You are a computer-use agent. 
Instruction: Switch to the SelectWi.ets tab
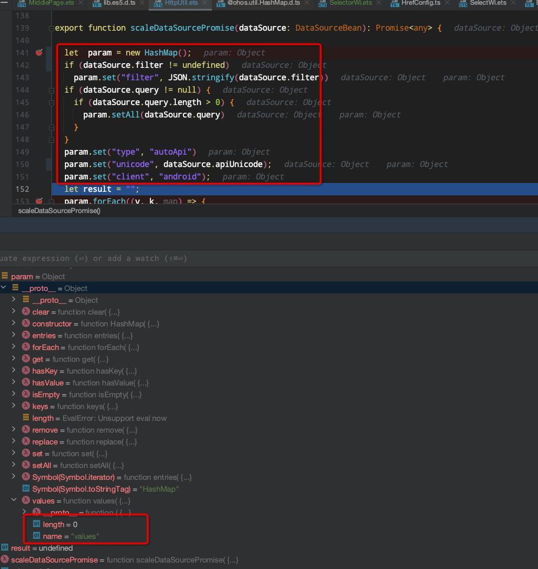click(488, 3)
